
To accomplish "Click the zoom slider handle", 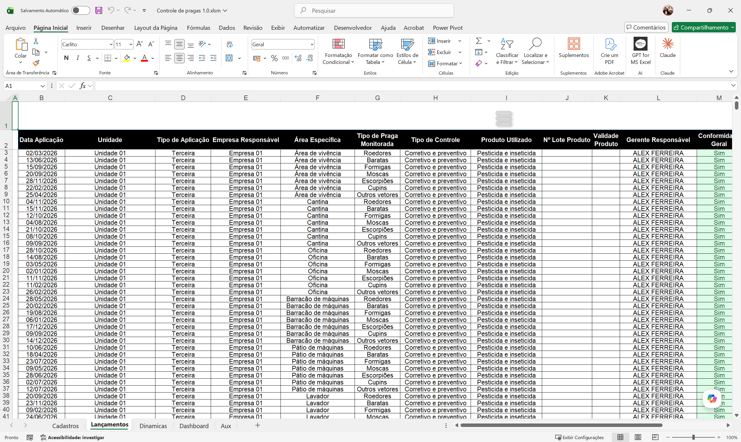I will coord(693,437).
